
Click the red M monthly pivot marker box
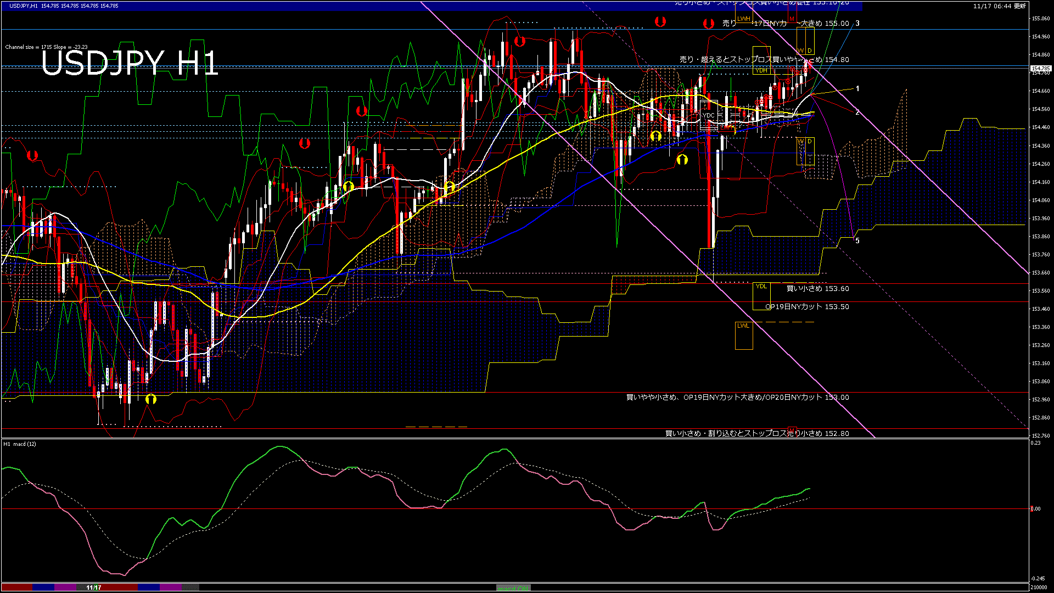(791, 19)
